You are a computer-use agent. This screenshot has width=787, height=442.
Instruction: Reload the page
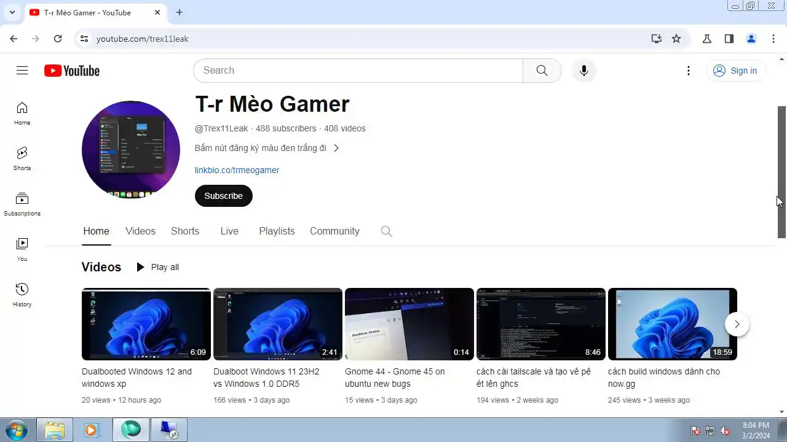pyautogui.click(x=58, y=39)
